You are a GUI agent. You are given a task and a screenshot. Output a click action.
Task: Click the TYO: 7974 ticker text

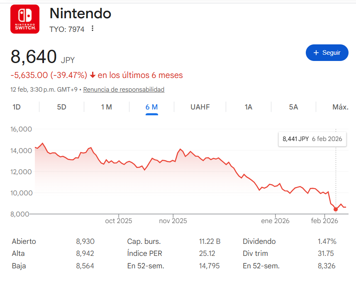point(67,29)
